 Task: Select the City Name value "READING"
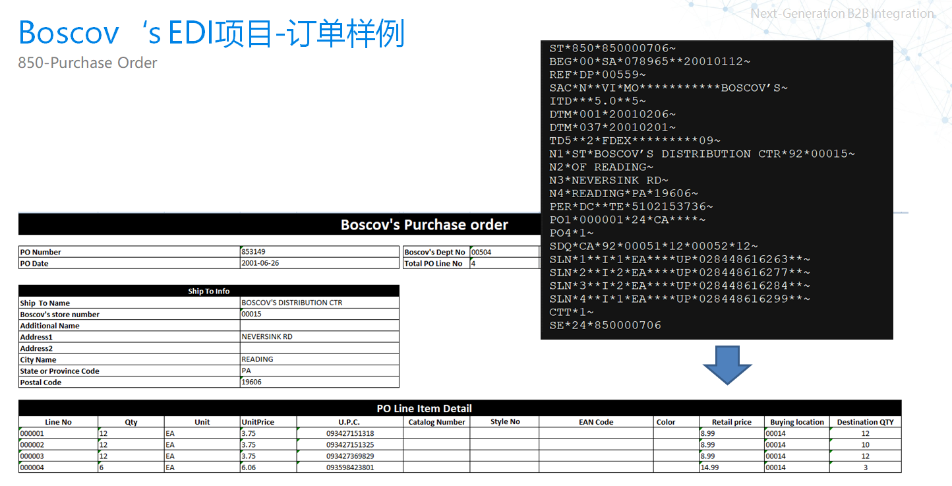pyautogui.click(x=320, y=359)
